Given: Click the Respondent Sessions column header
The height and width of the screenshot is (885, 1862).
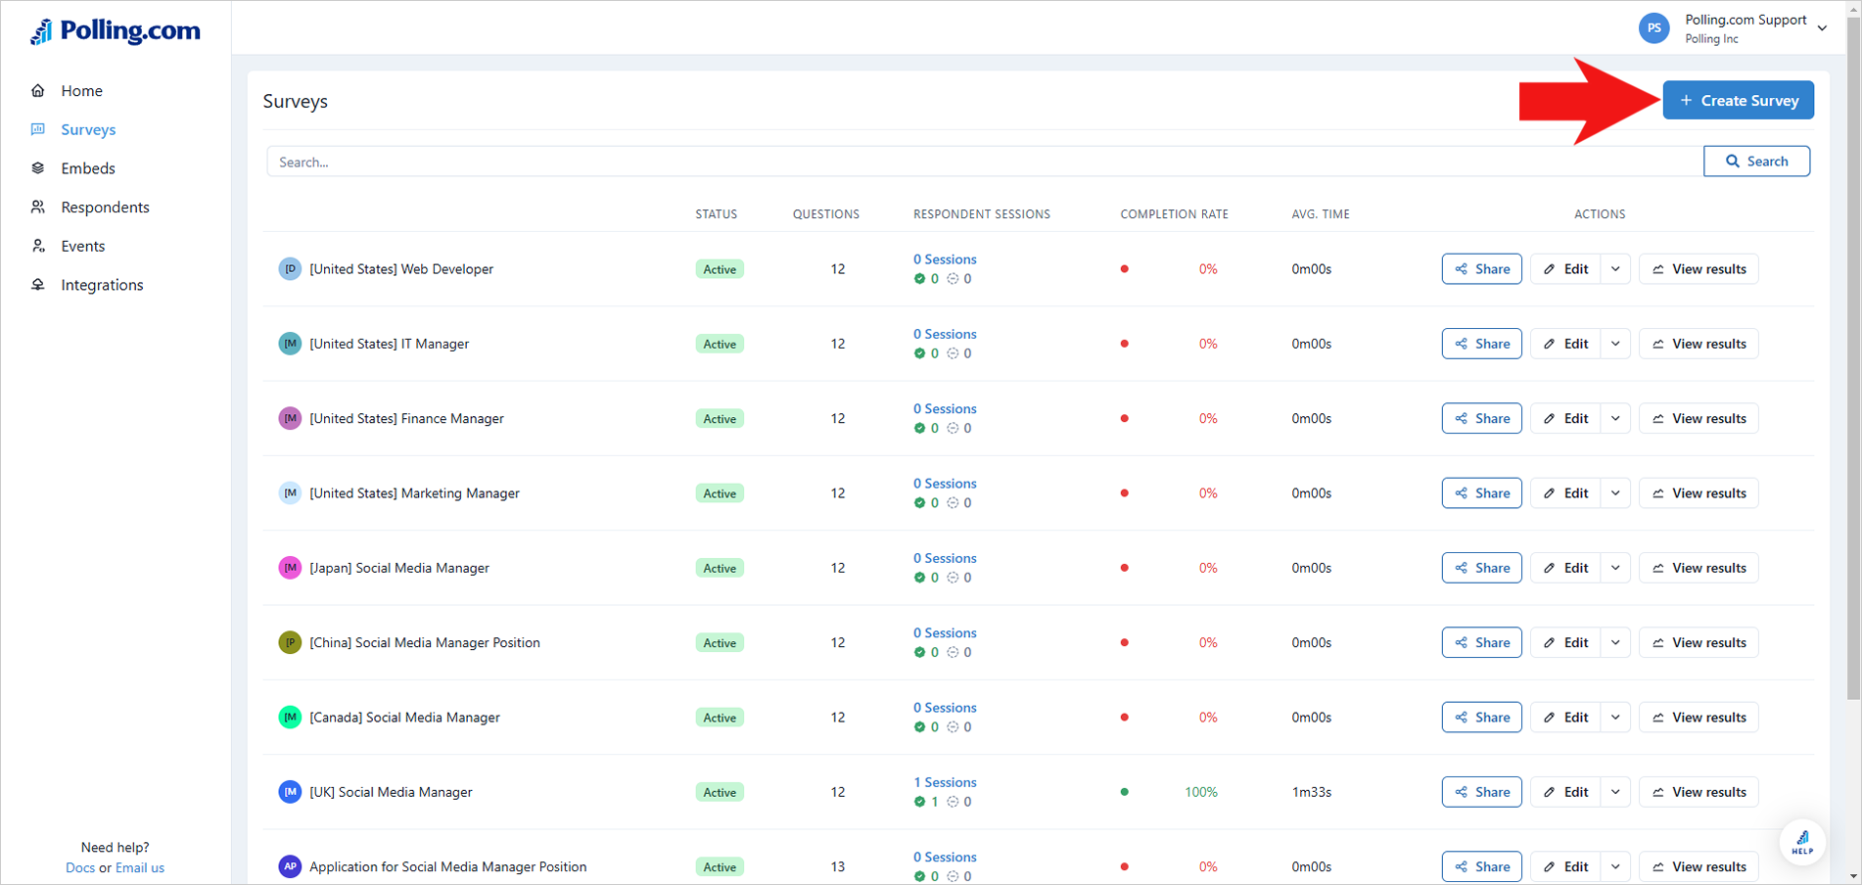Looking at the screenshot, I should [x=981, y=214].
